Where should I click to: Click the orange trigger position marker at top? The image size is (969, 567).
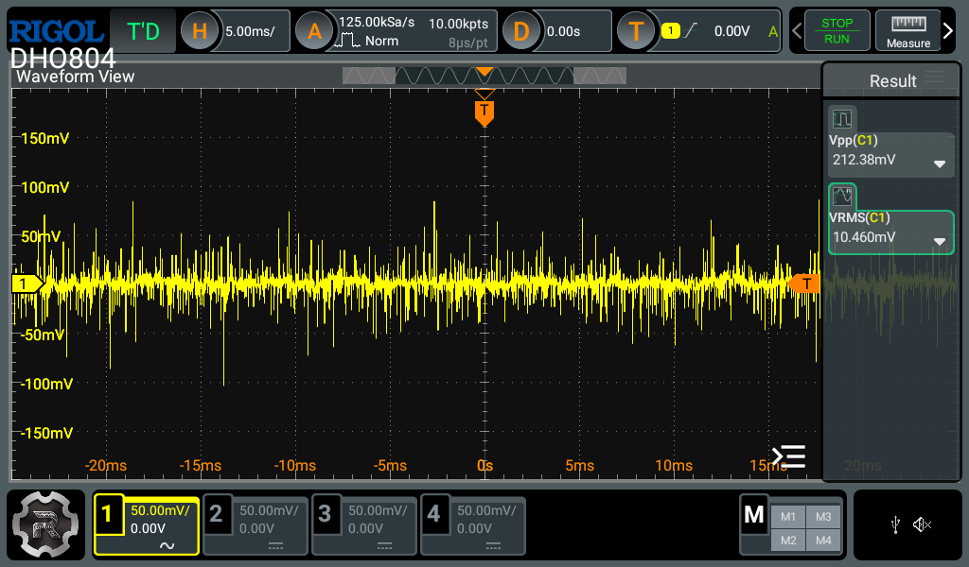[x=484, y=112]
